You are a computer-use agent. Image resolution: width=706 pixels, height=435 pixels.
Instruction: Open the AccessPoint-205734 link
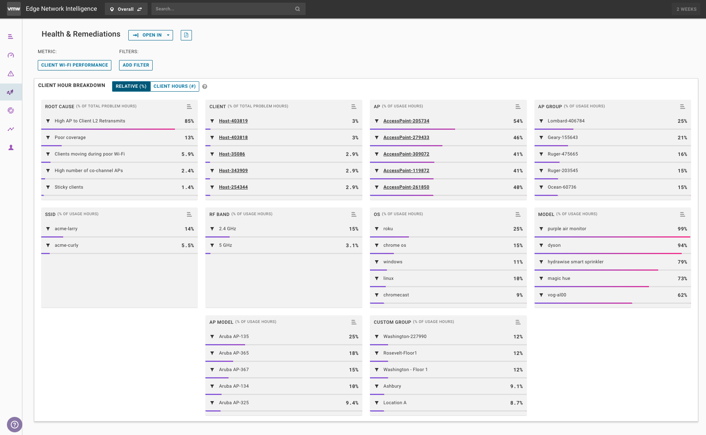point(406,121)
